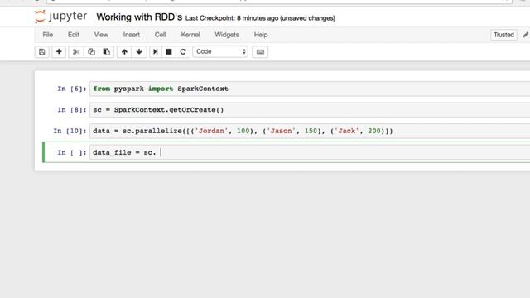Viewport: 530px width, 298px height.
Task: Open the View menu
Action: pyautogui.click(x=101, y=35)
